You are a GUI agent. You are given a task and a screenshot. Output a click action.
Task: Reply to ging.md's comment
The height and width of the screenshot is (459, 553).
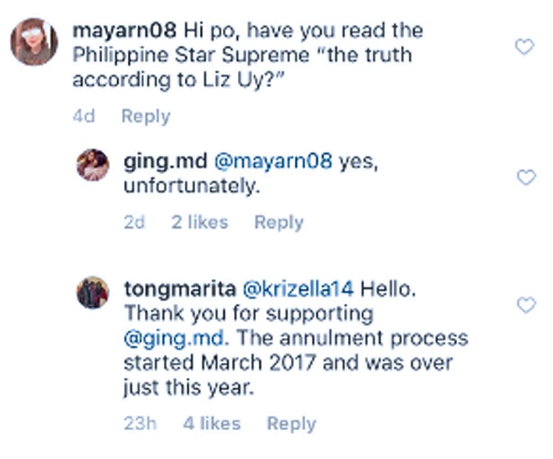pyautogui.click(x=279, y=222)
